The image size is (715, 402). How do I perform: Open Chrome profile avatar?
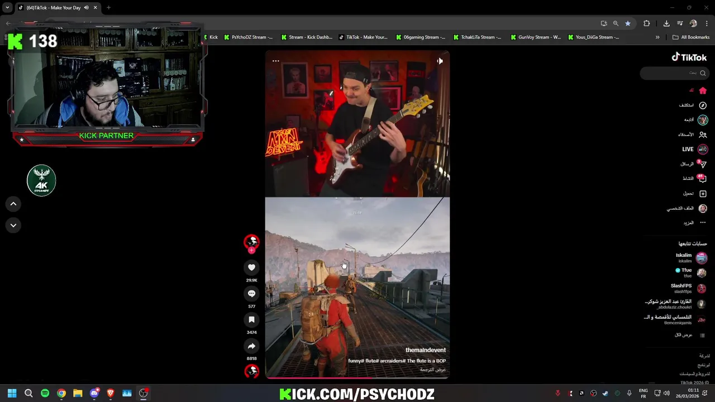point(693,23)
